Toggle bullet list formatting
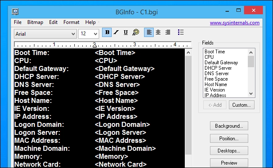The height and width of the screenshot is (168, 273). (x=181, y=32)
